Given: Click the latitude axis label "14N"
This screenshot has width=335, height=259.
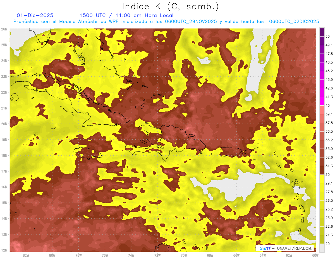Looking at the screenshot, I should (x=4, y=218).
